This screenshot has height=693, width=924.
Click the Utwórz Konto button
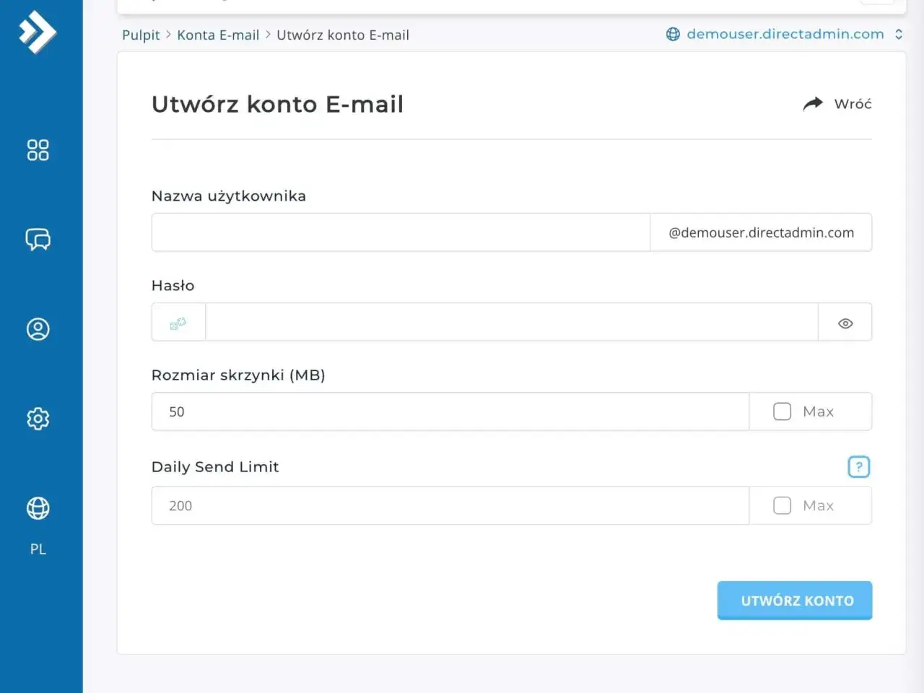(794, 600)
